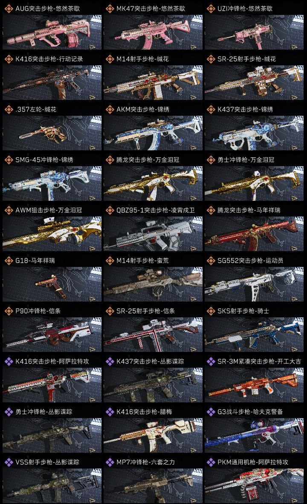Click the SR-3M紧凑突击步枪-开工大吉 title
The image size is (307, 504).
(x=259, y=361)
